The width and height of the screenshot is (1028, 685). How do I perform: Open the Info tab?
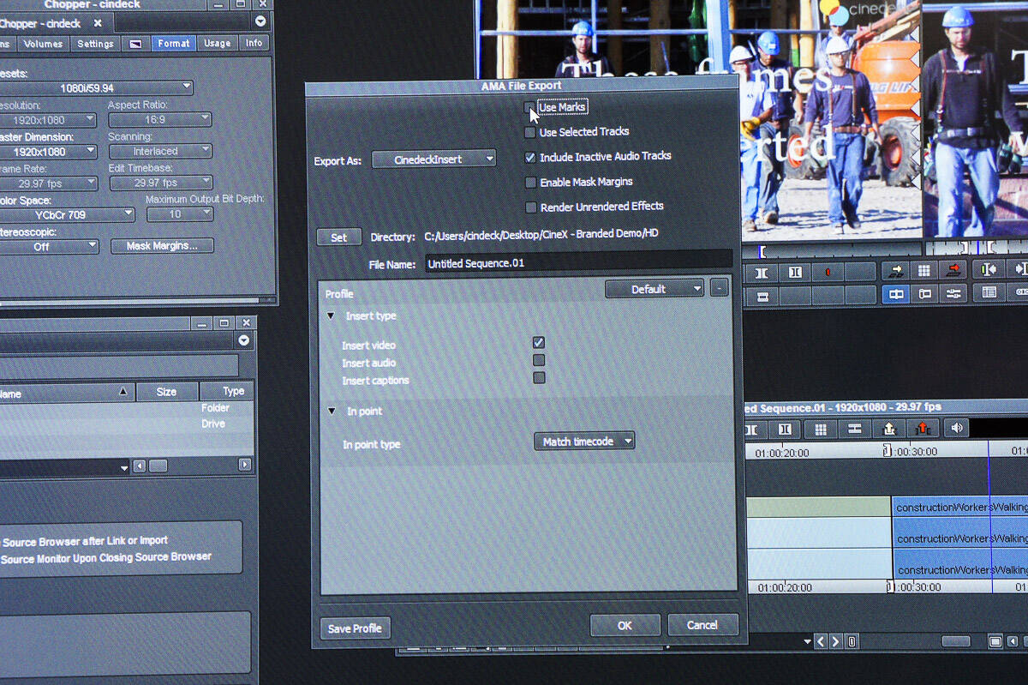click(254, 43)
